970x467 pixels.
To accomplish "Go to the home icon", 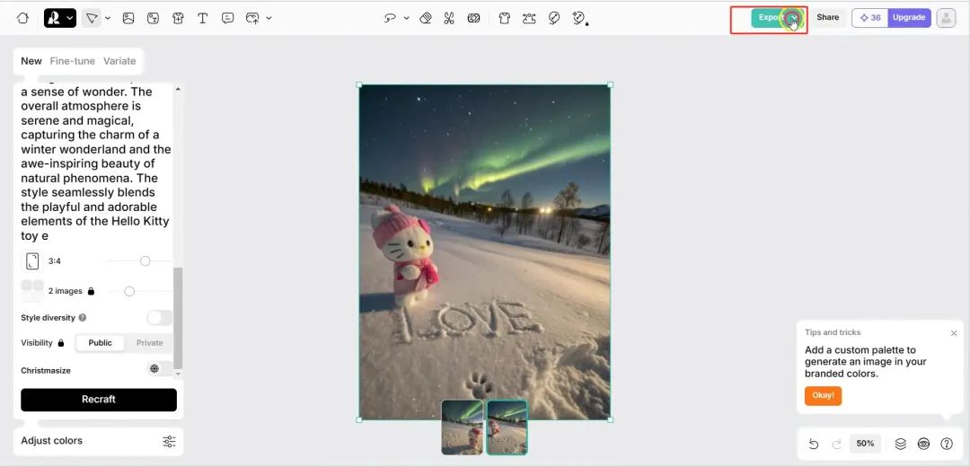I will pos(22,18).
